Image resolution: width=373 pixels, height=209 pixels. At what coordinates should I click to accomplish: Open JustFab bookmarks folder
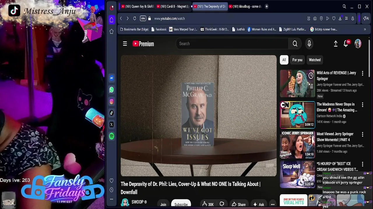click(238, 29)
